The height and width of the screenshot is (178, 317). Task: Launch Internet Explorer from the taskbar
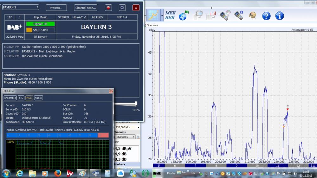coord(20,174)
